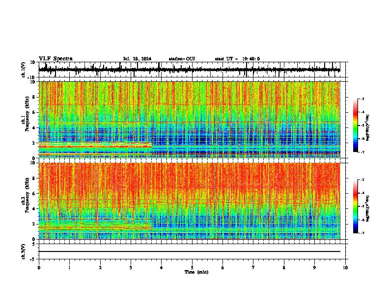Click the x-axis tick label "1"
Viewport: 389px width, 300px height.
point(69,268)
